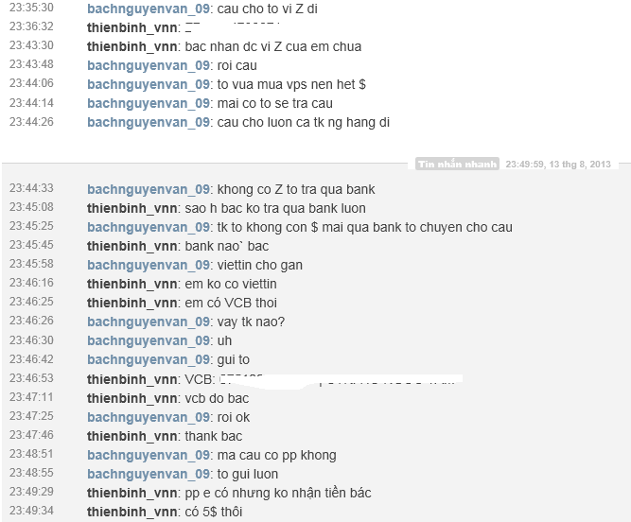Image resolution: width=631 pixels, height=522 pixels.
Task: Click the message "bank nao` bac"
Action: (226, 246)
